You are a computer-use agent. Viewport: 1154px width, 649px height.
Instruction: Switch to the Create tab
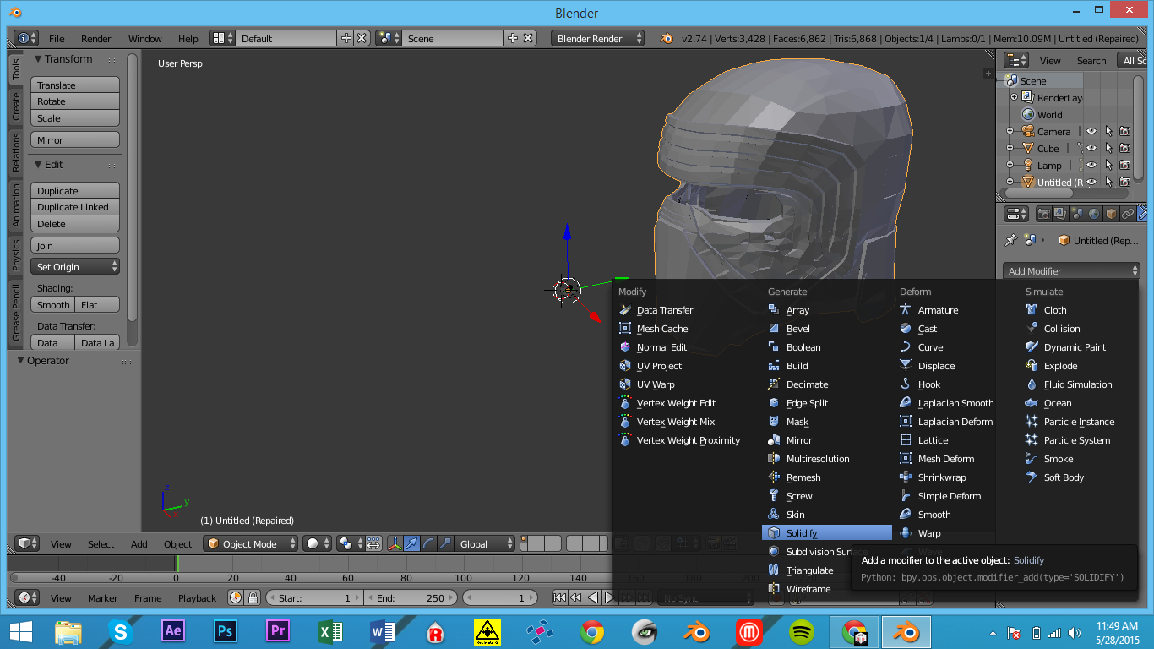coord(16,106)
